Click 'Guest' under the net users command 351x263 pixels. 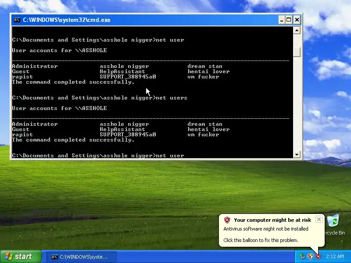[x=21, y=129]
